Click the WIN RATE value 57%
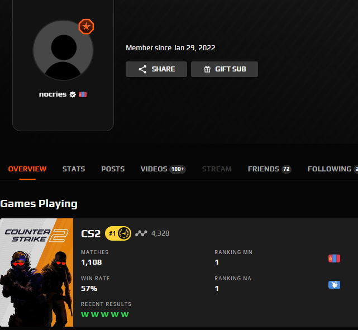Image resolution: width=358 pixels, height=330 pixels. (x=89, y=289)
